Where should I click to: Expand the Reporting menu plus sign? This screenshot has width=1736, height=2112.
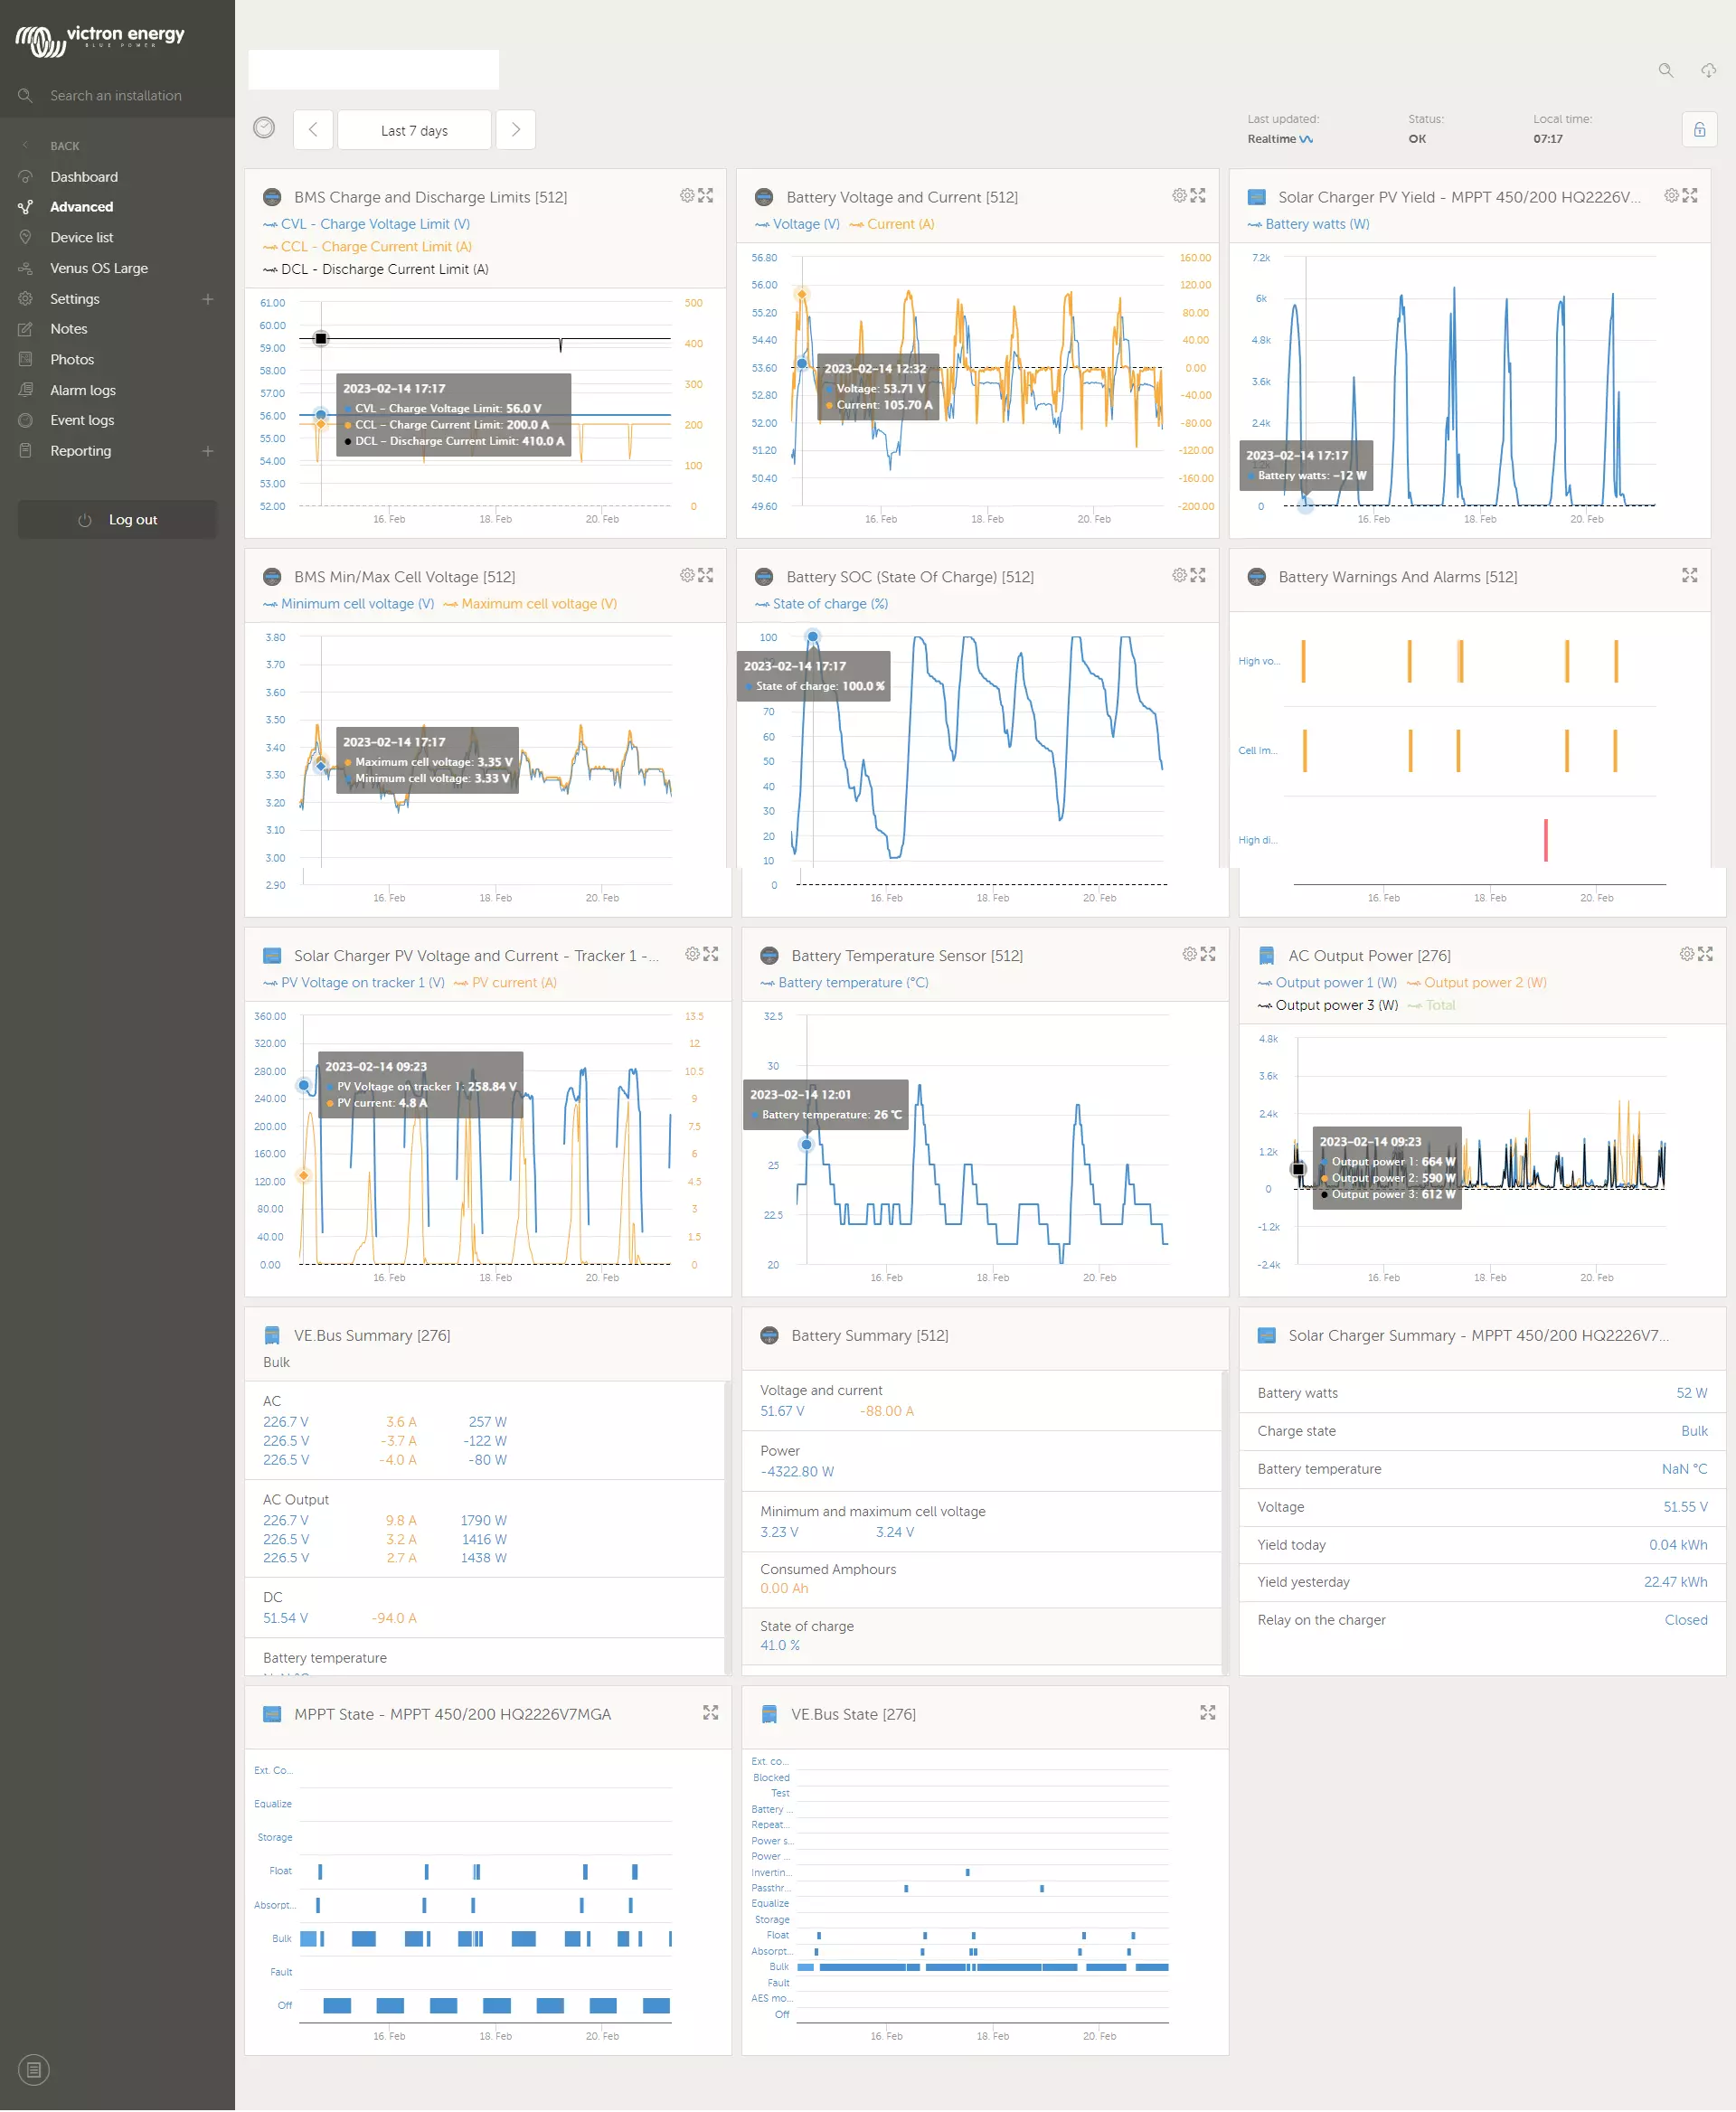coord(208,451)
